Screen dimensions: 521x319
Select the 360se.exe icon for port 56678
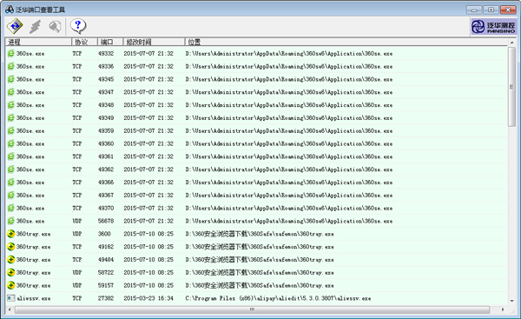click(x=11, y=221)
